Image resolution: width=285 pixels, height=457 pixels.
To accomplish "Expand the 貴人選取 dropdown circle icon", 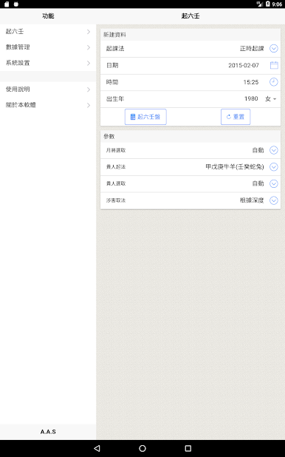I will click(274, 183).
